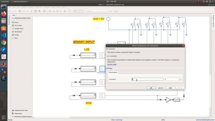Open the simulation mode dropdown
This screenshot has width=215, height=121.
(97, 11)
